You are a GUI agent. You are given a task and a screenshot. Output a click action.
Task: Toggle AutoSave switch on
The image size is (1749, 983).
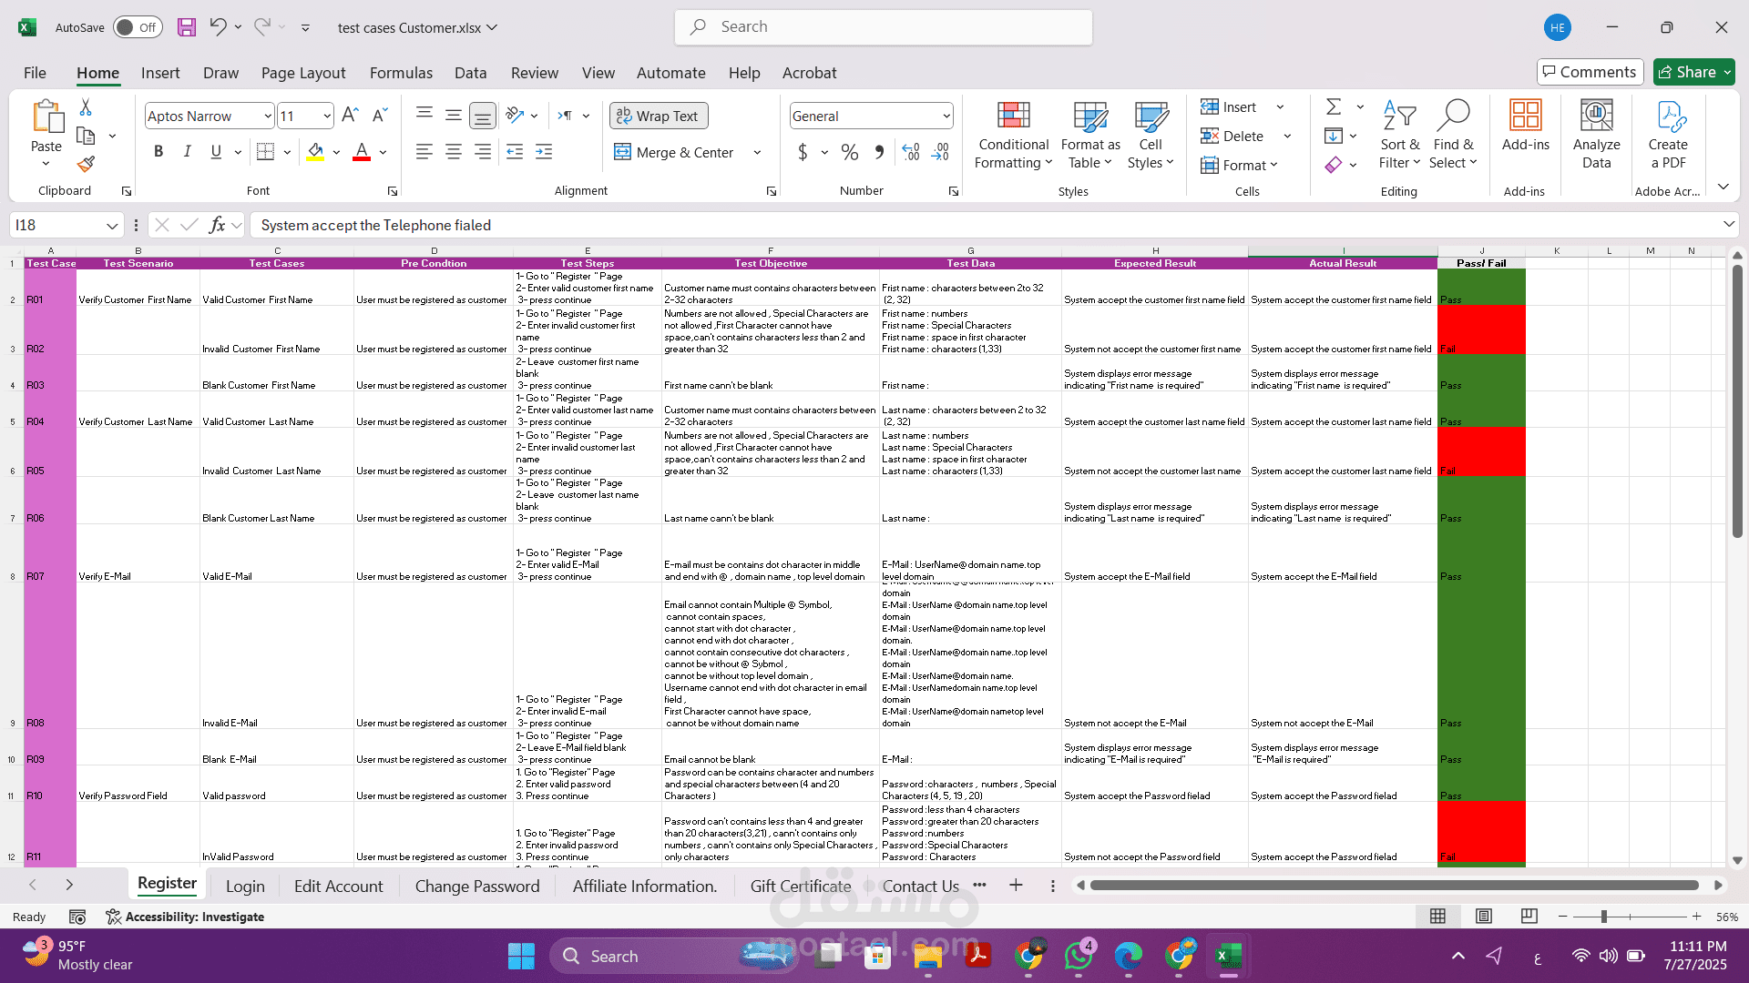point(138,27)
